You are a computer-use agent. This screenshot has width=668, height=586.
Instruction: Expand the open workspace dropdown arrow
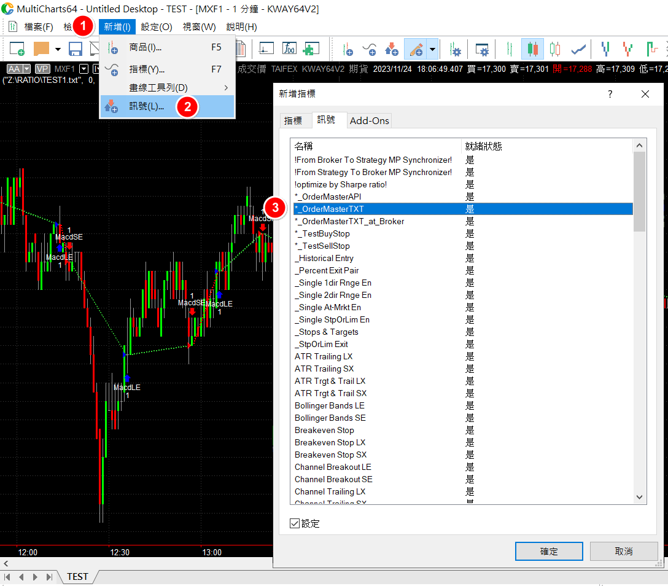tap(58, 49)
